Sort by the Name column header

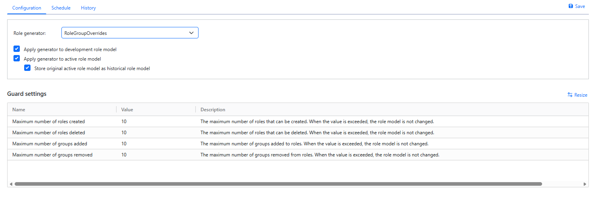tap(19, 110)
